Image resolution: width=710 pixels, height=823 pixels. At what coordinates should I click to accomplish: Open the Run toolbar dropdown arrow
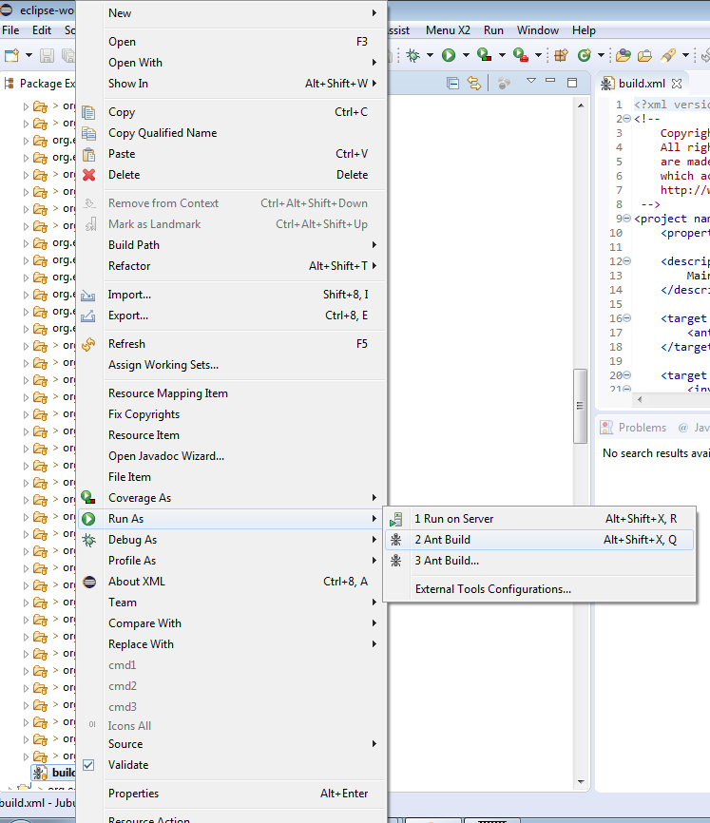tap(466, 55)
